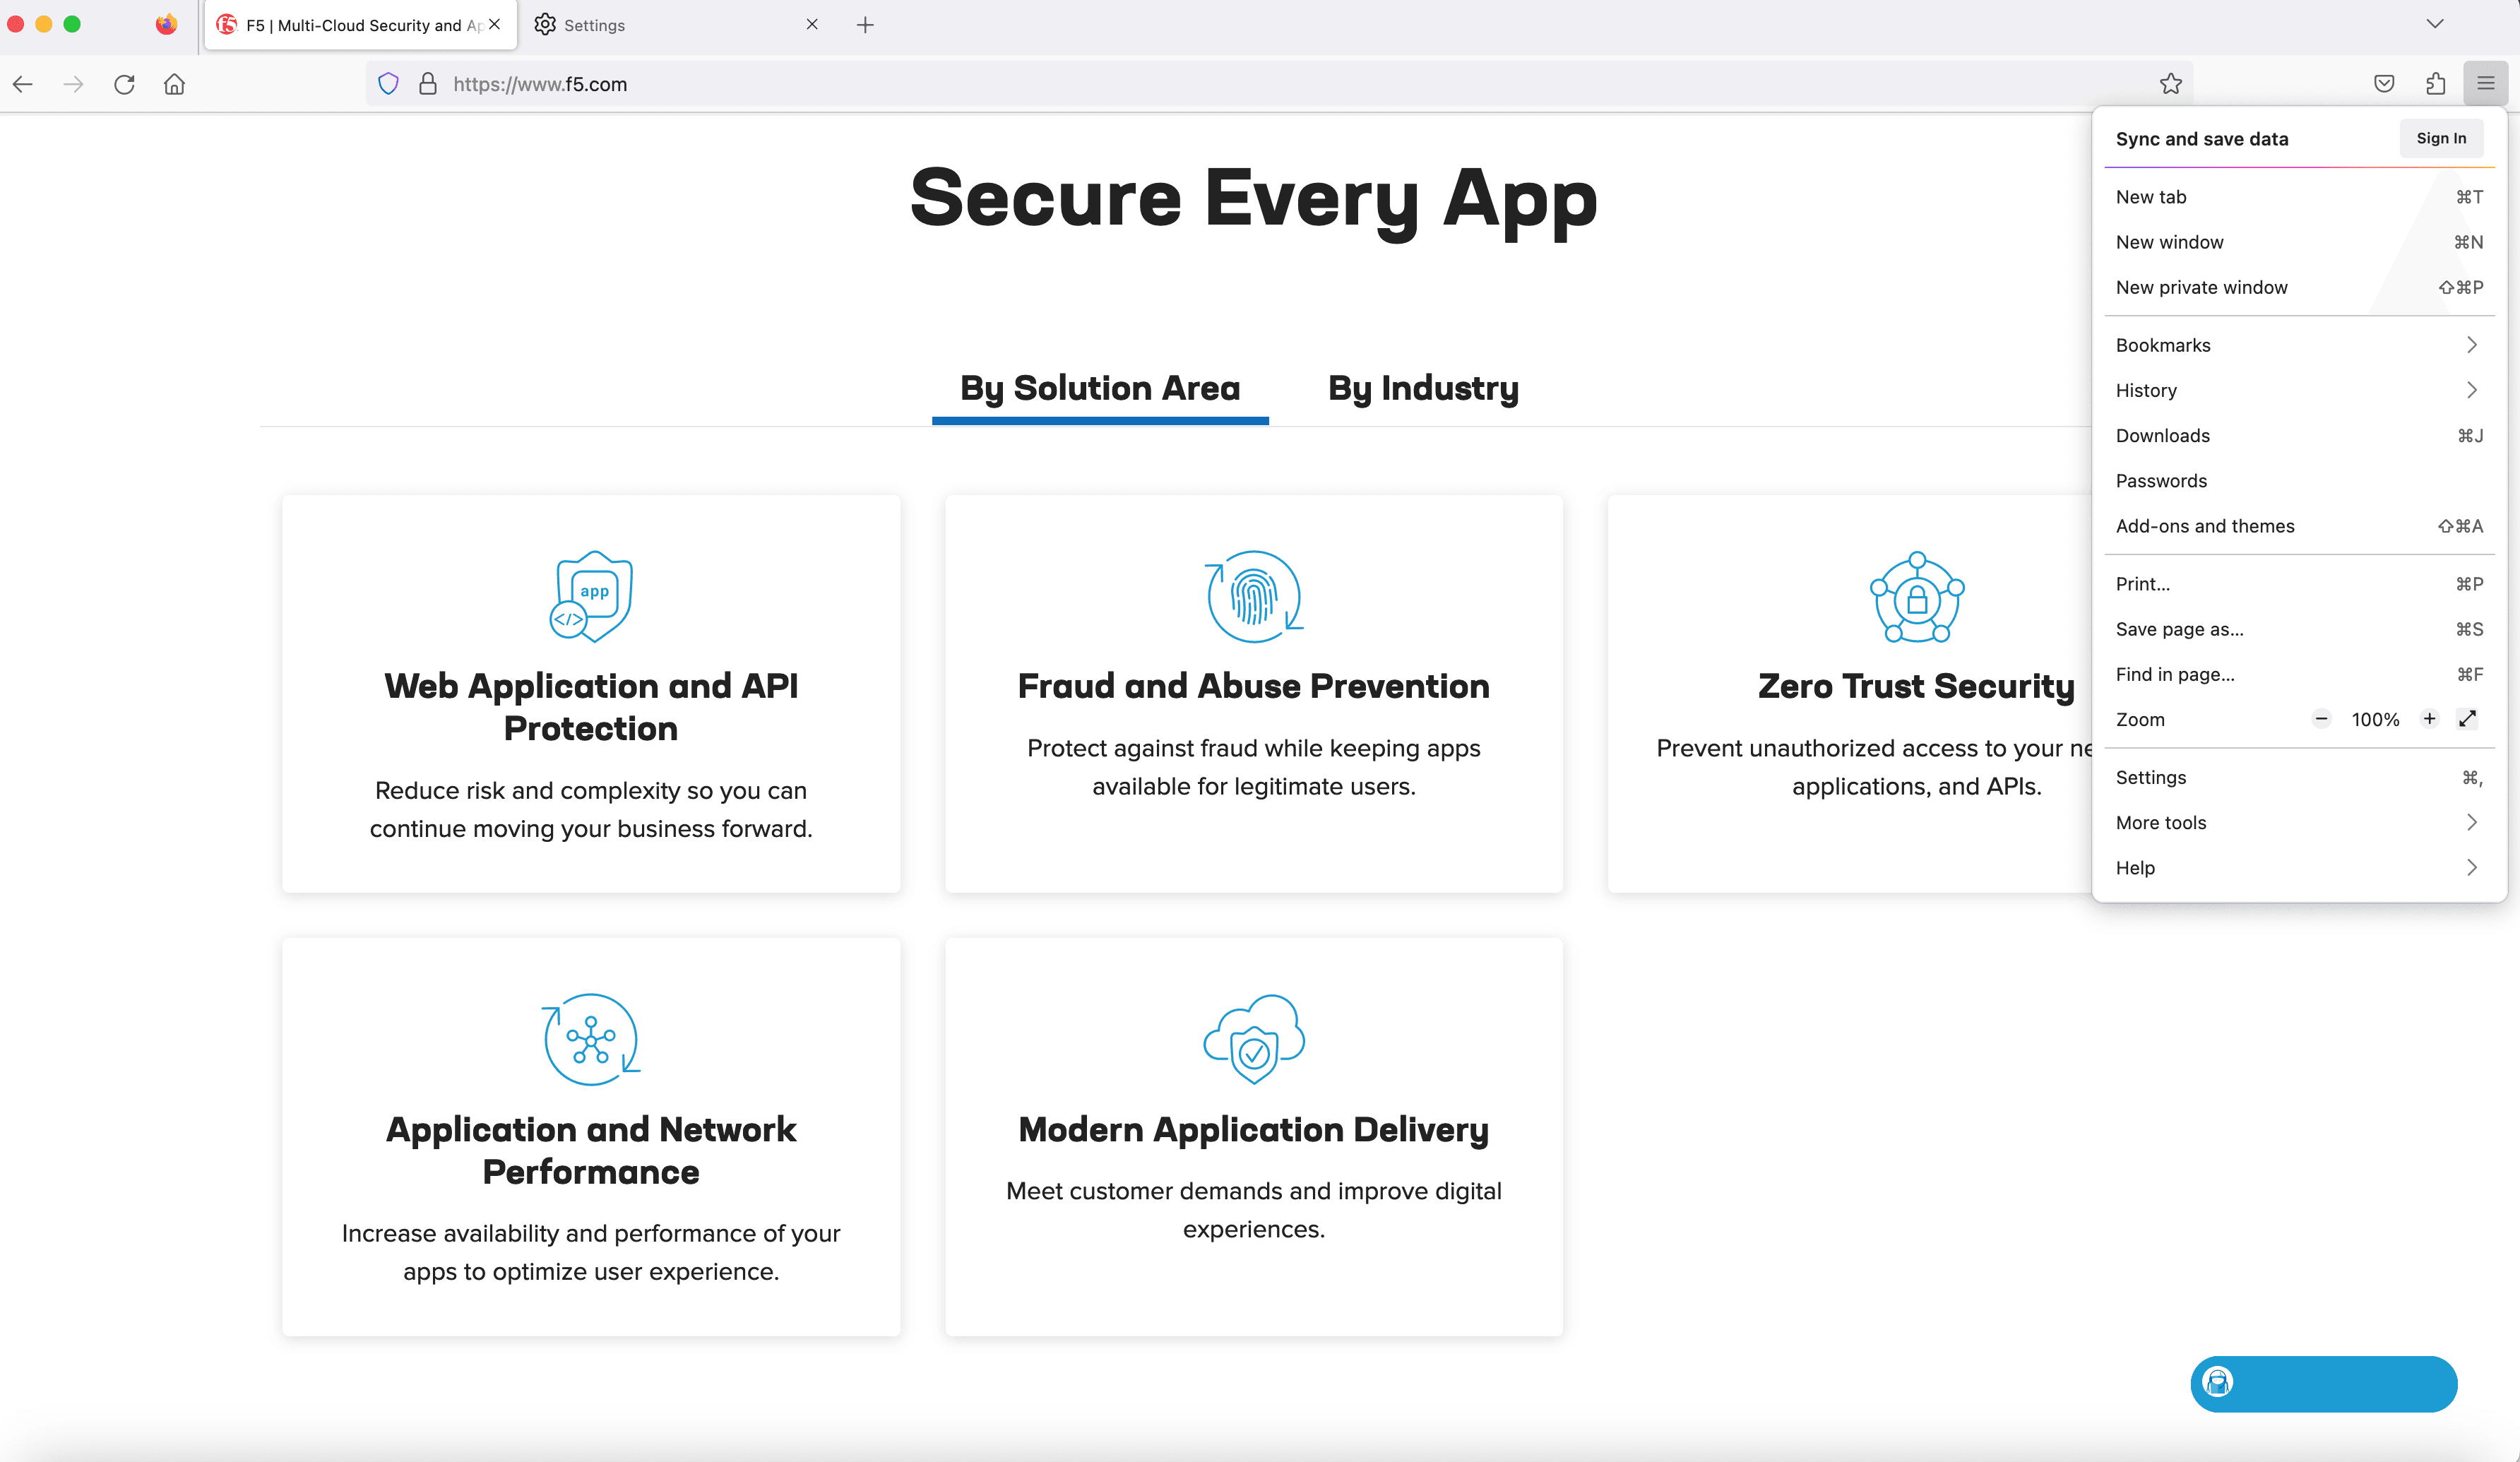Open the Save to Pocket icon
The width and height of the screenshot is (2520, 1462).
pos(2384,84)
